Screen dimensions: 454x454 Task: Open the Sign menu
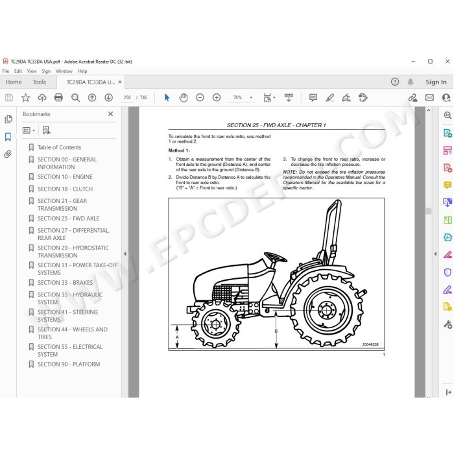[46, 71]
